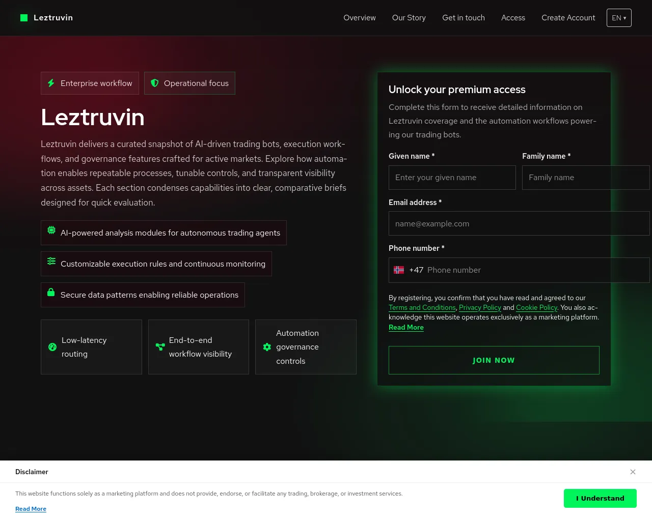Image resolution: width=652 pixels, height=521 pixels.
Task: Click the +47 dialing code
Action: tap(416, 270)
